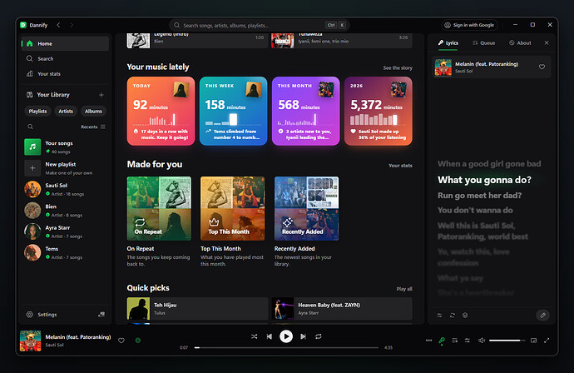This screenshot has height=373, width=574.
Task: Open Sauti Sol artist in library
Action: [65, 190]
